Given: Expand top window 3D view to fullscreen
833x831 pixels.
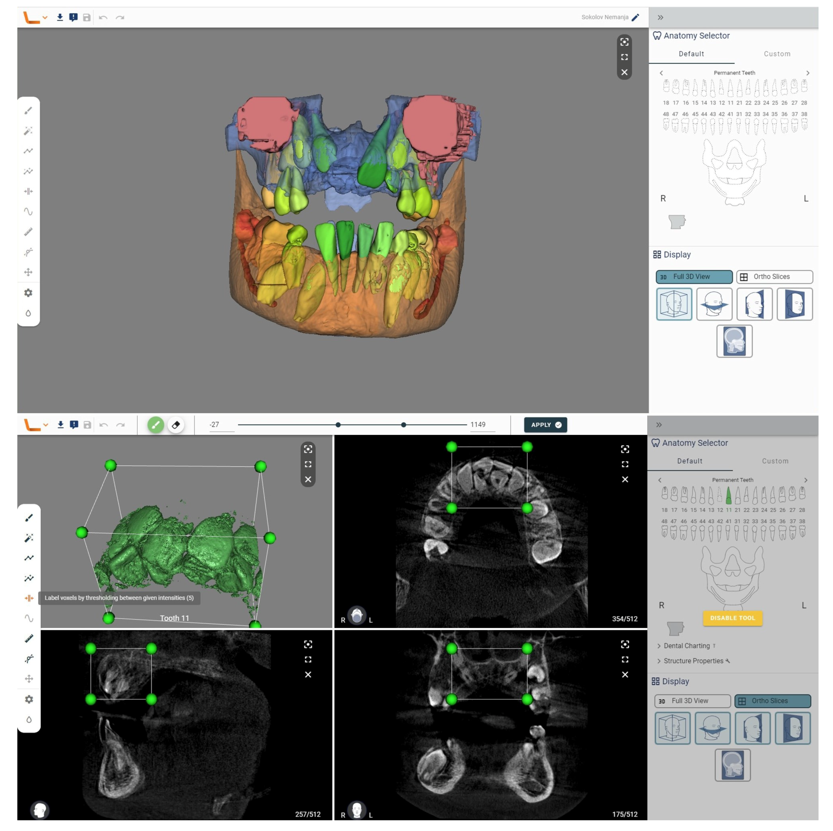Looking at the screenshot, I should 624,57.
